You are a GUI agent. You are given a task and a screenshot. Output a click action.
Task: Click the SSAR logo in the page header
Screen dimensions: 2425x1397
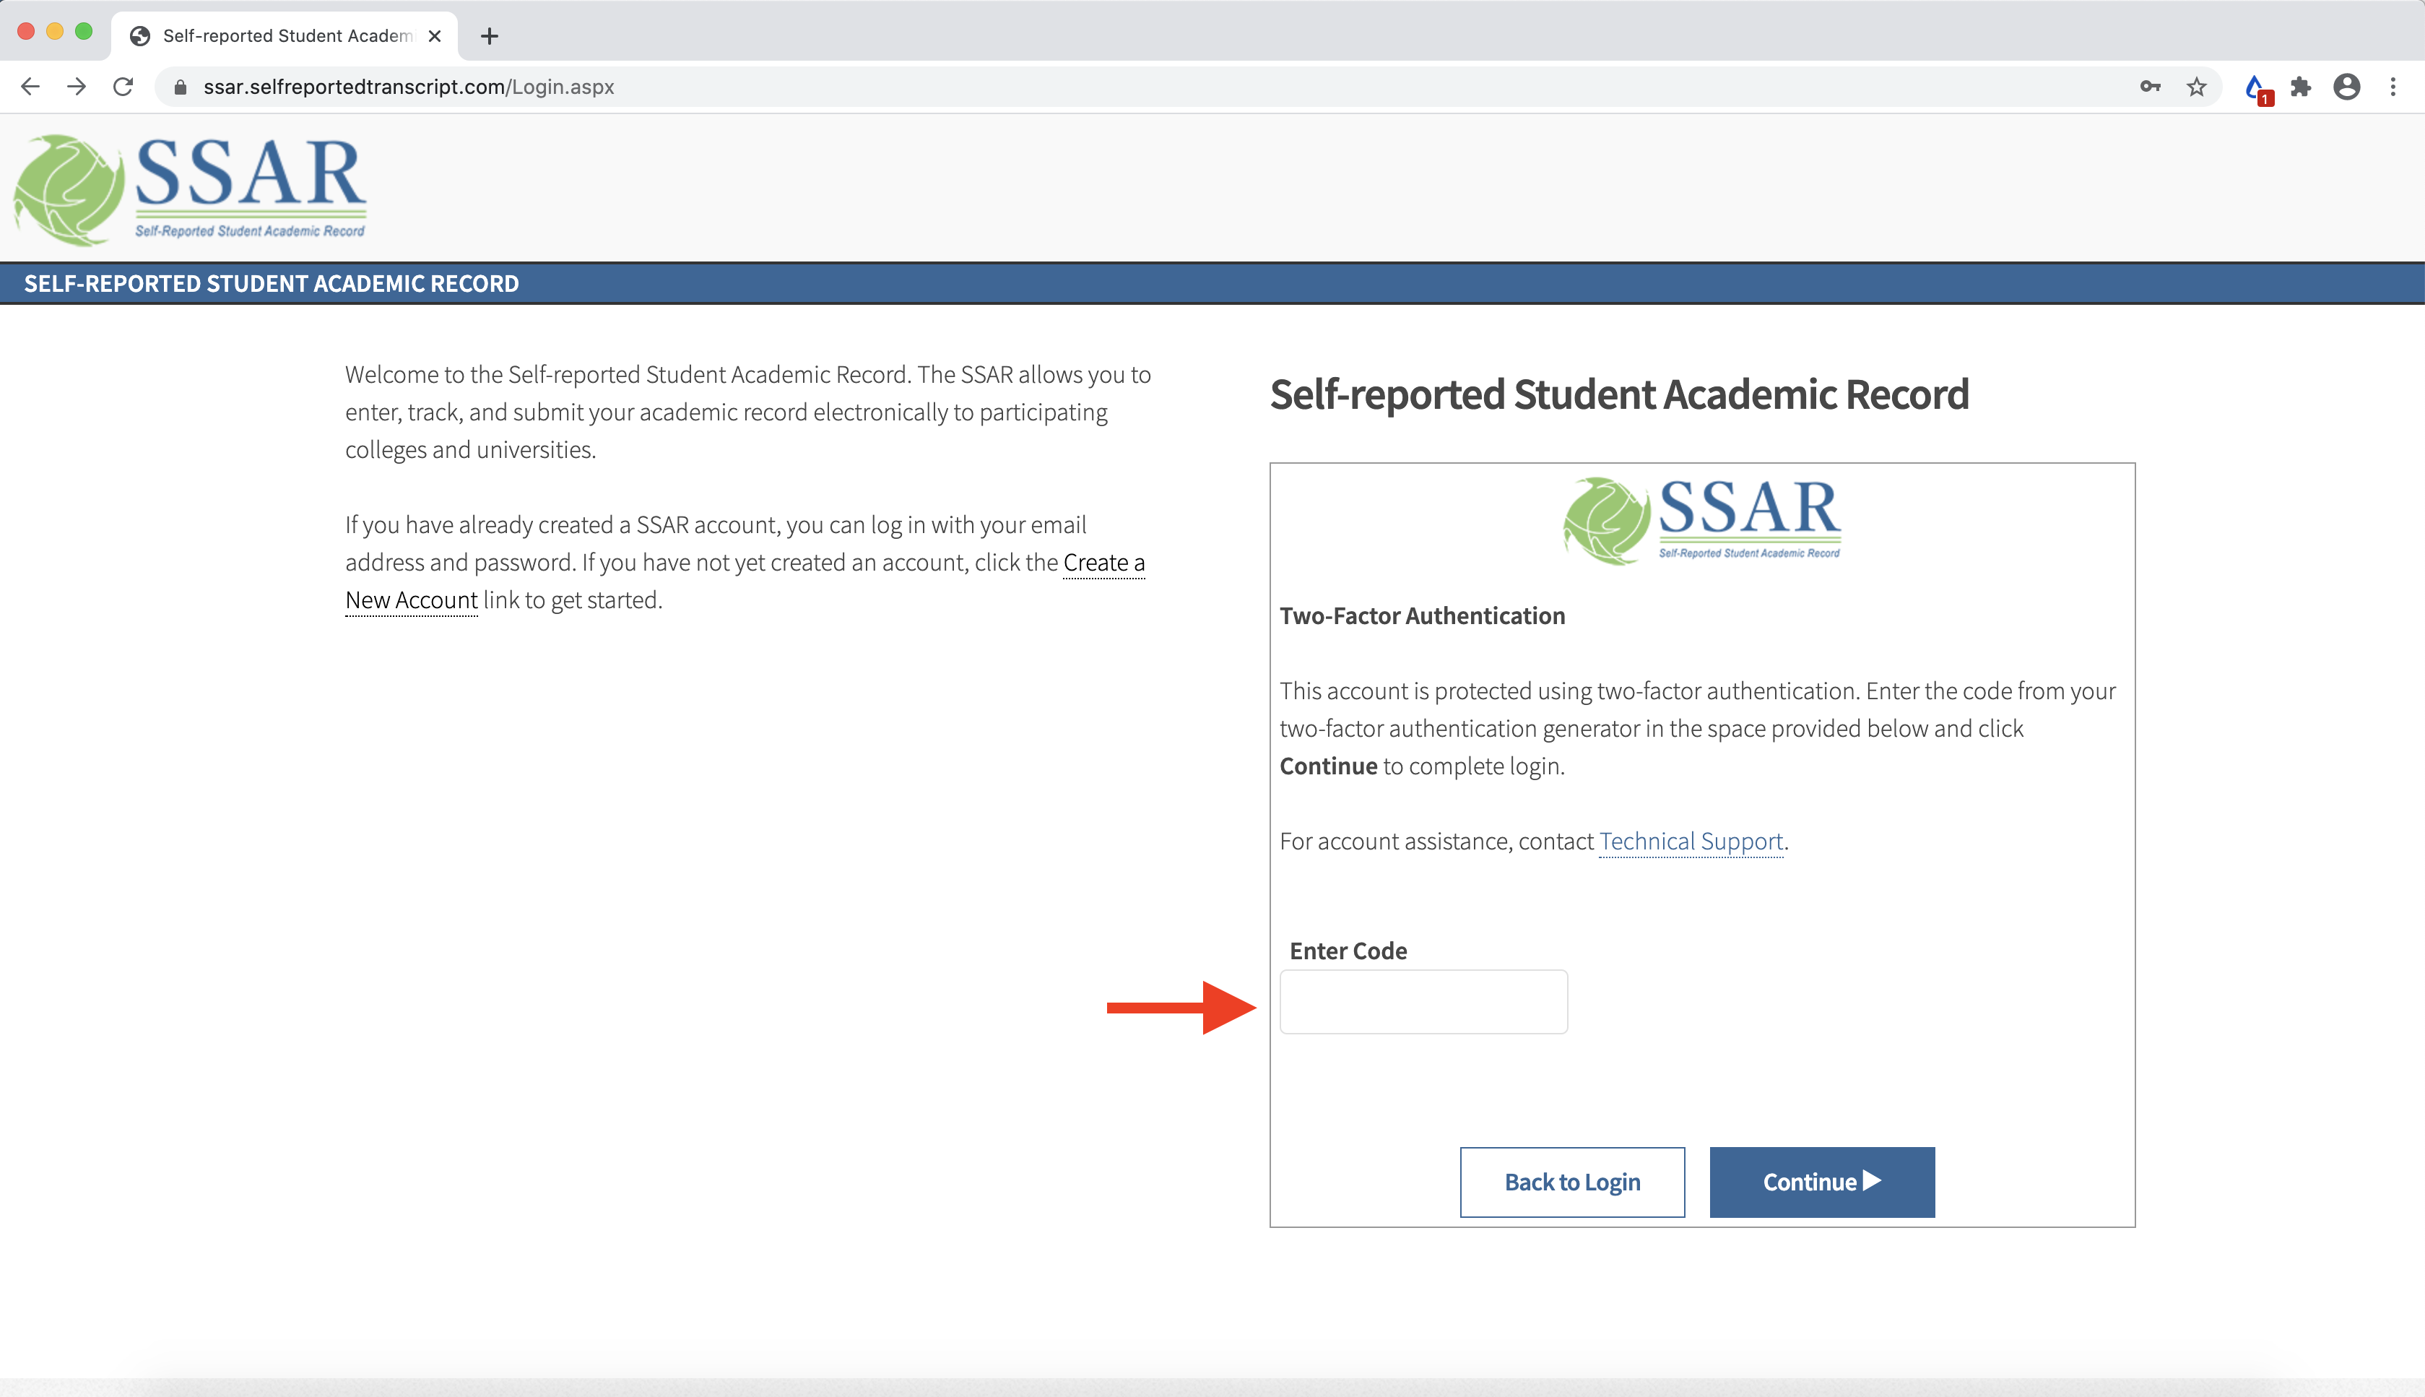(190, 189)
